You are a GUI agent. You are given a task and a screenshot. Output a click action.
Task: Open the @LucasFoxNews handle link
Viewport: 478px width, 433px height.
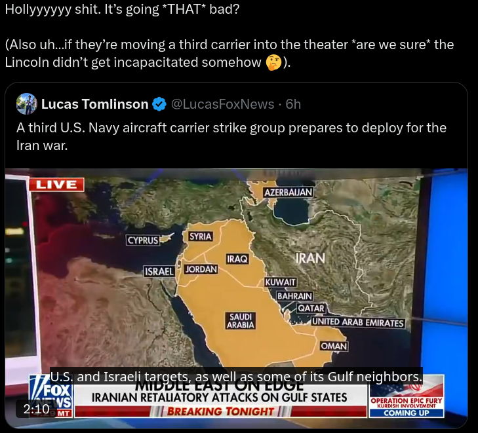(x=222, y=104)
